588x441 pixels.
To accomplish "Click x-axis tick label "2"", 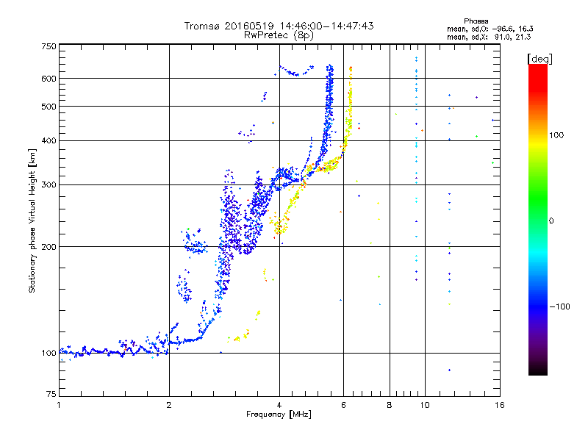I will [169, 405].
